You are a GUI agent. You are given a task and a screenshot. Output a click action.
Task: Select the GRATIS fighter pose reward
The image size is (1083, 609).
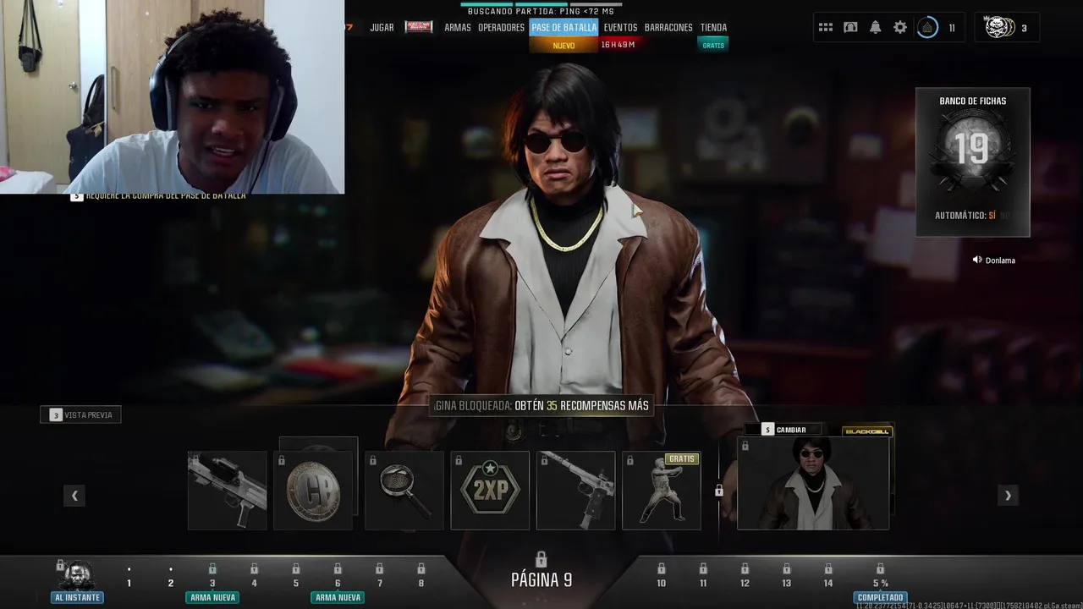[x=662, y=491]
